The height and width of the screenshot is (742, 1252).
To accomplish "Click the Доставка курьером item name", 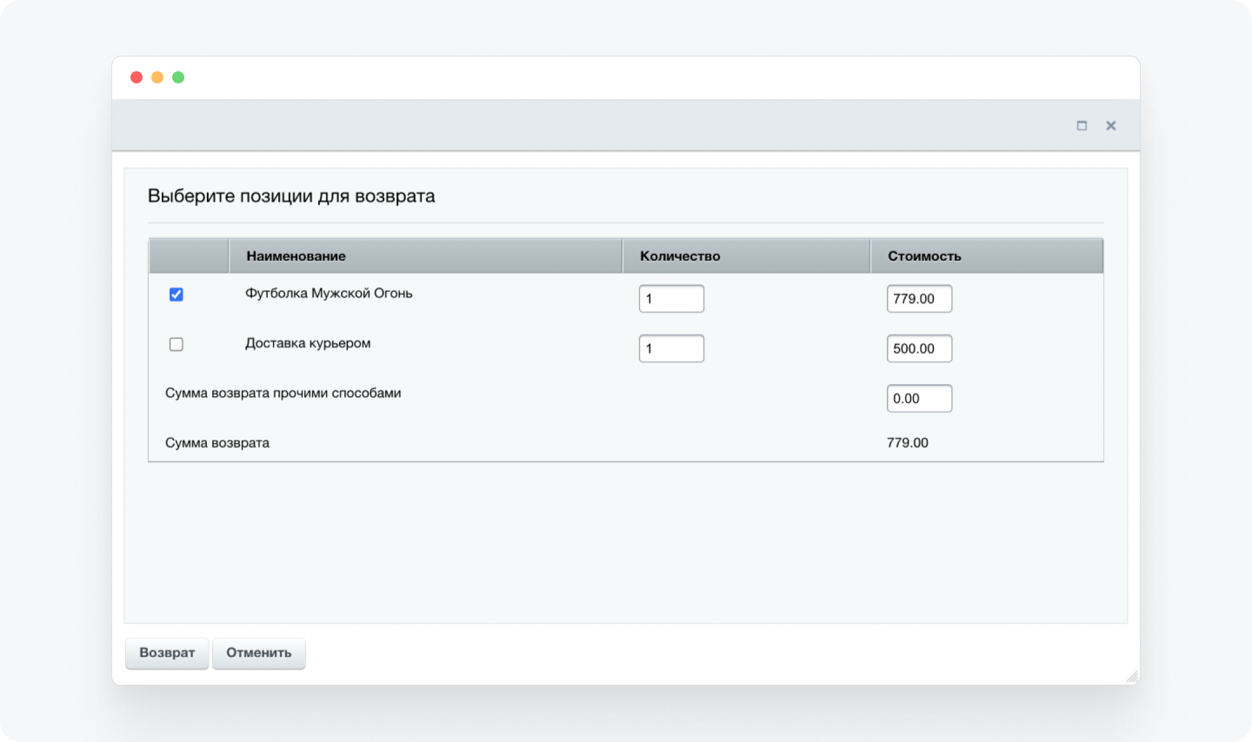I will point(308,343).
